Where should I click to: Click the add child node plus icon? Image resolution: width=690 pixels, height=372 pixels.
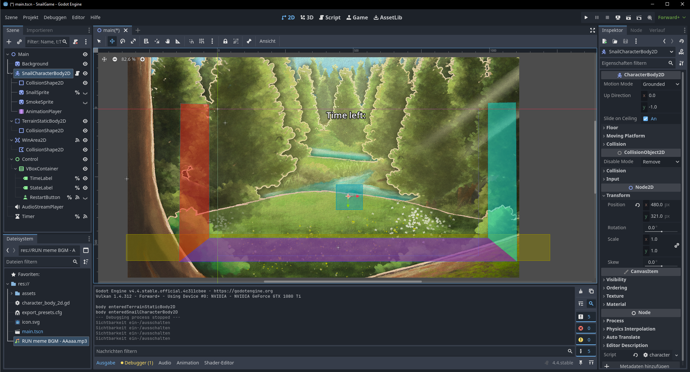[x=9, y=42]
